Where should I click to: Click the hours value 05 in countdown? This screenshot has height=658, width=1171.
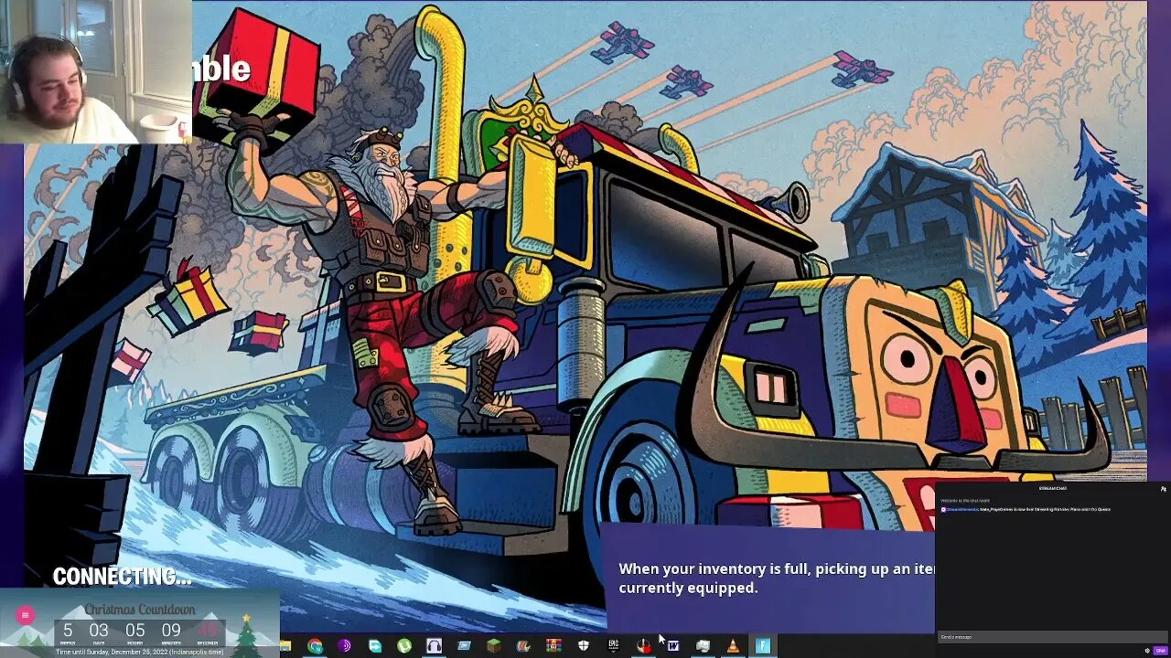pyautogui.click(x=134, y=631)
